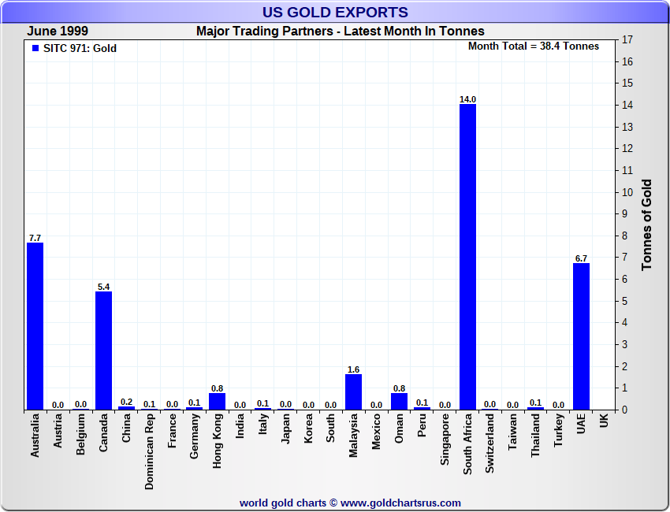
Task: Click the 'Mexico' axis label
Action: [x=376, y=432]
